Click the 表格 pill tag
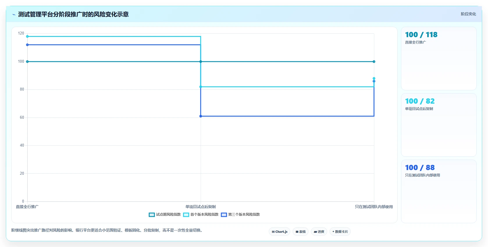The height and width of the screenshot is (247, 488). (300, 232)
